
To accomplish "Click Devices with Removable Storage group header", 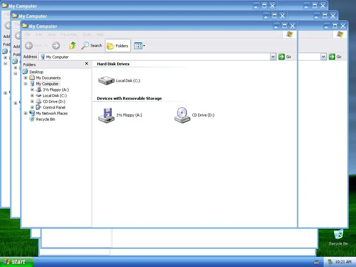I will coord(129,98).
